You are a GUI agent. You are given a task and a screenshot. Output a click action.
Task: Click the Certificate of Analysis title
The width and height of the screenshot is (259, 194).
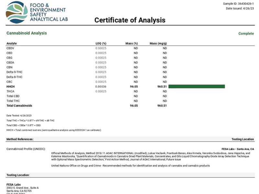click(x=130, y=20)
